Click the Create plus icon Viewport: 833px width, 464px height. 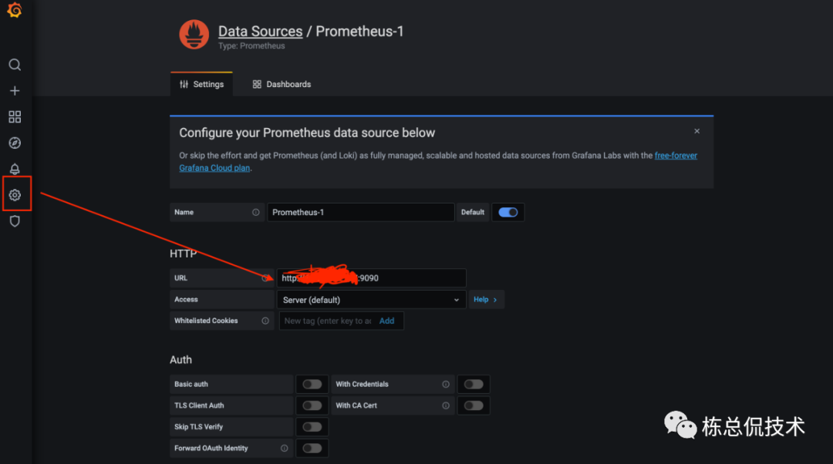15,91
